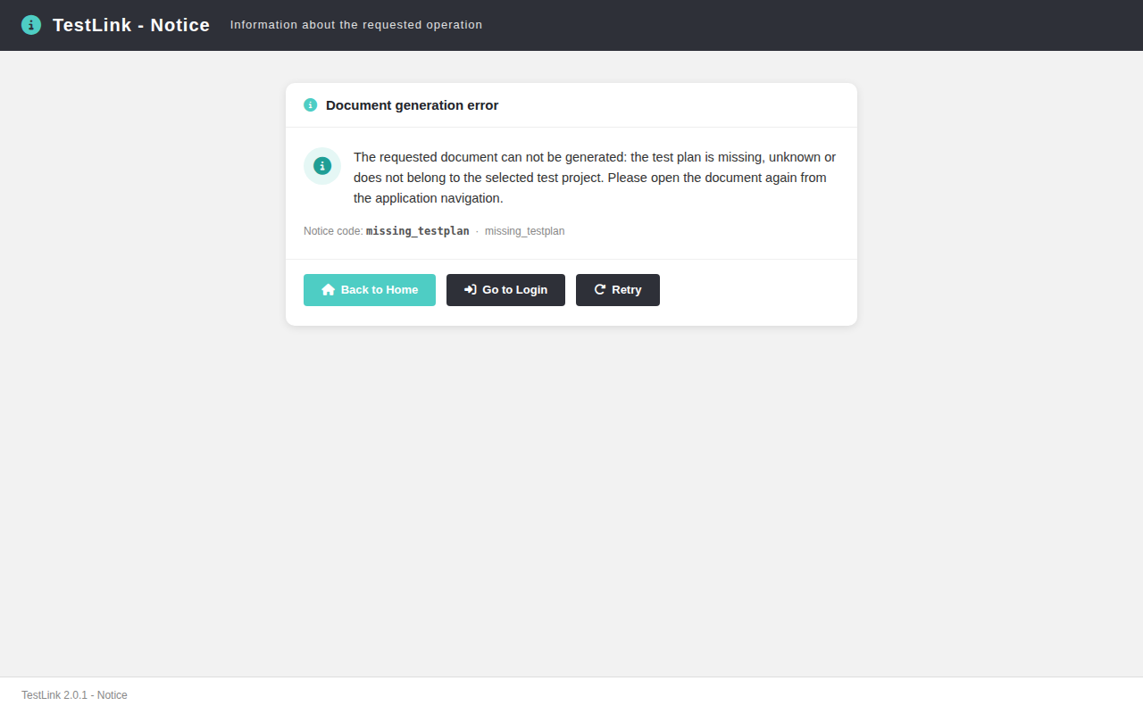Click the header subtitle about requested operation
1143x714 pixels.
[356, 25]
